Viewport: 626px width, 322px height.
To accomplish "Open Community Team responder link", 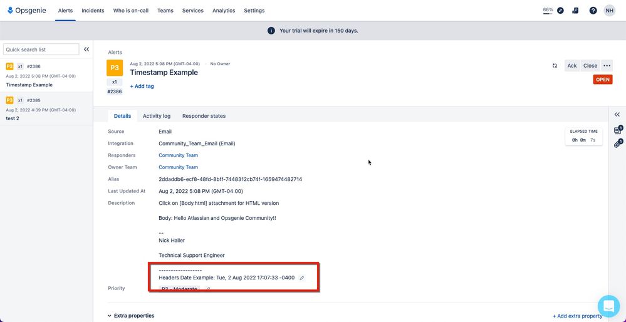I will (178, 155).
